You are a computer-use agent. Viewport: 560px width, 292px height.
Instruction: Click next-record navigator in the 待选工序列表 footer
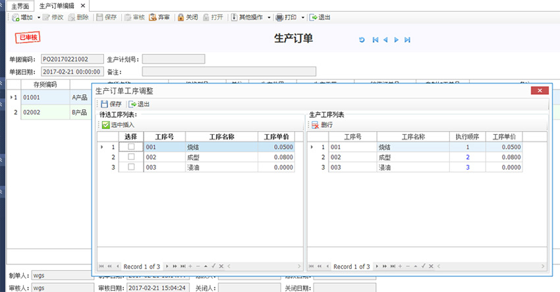[167, 266]
